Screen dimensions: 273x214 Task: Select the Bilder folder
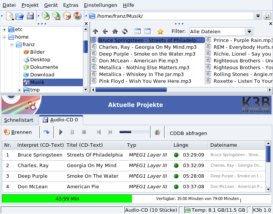(34, 52)
